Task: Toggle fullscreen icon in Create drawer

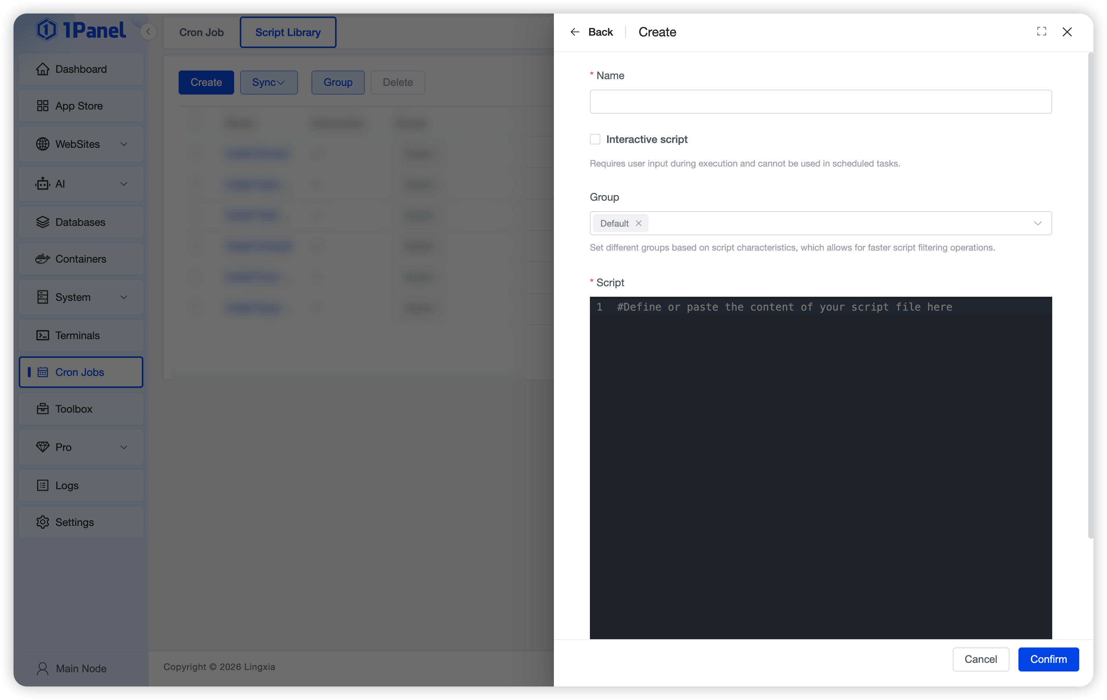Action: (x=1041, y=31)
